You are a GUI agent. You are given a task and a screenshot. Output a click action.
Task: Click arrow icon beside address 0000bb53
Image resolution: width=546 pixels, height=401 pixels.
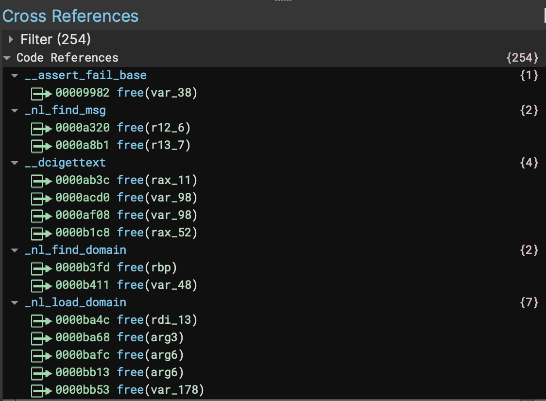click(41, 390)
